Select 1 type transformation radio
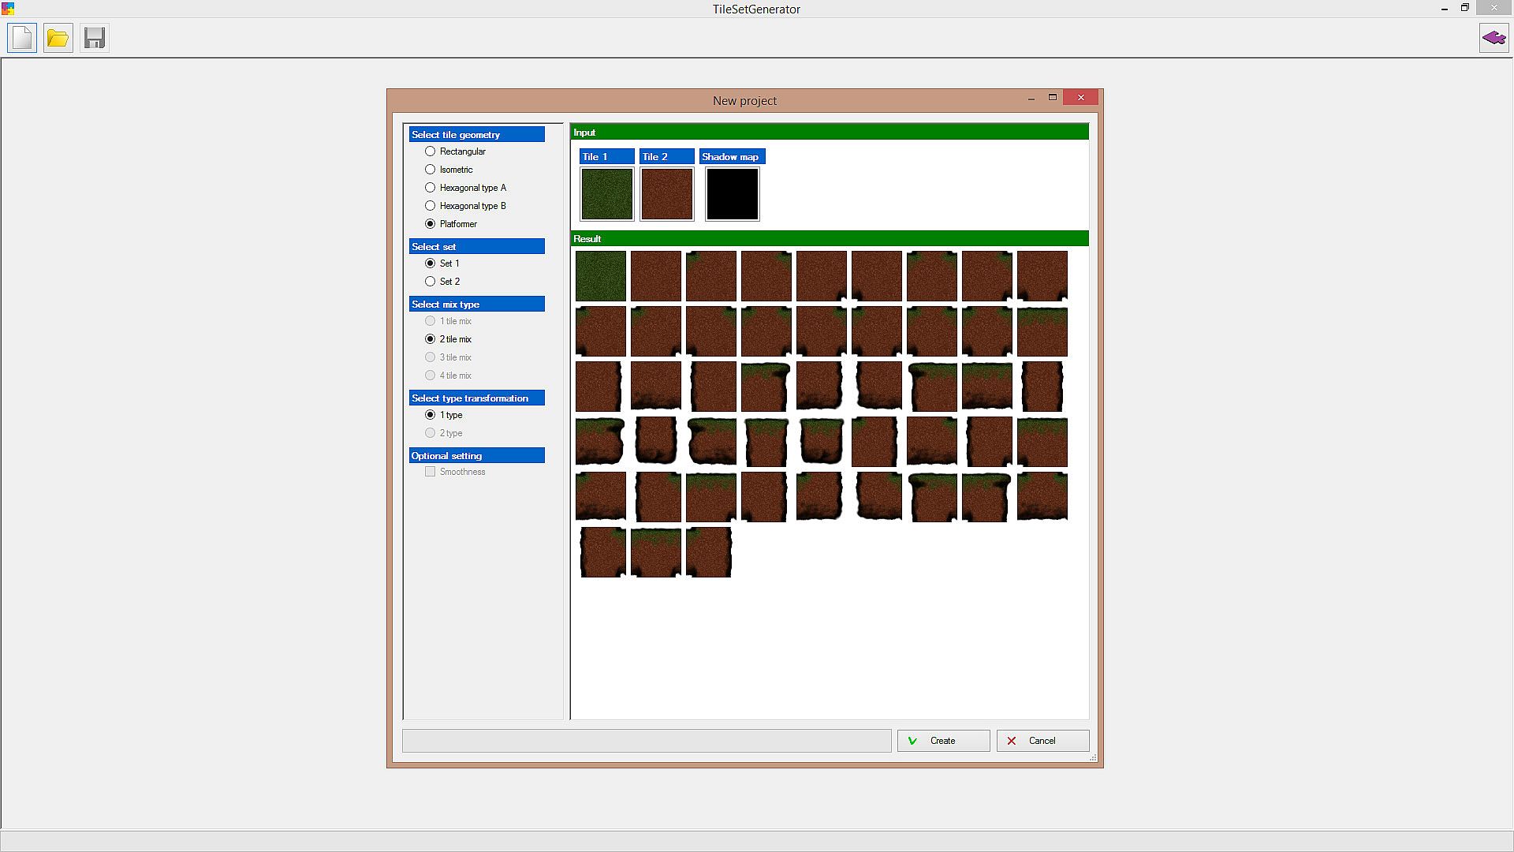 coord(431,415)
